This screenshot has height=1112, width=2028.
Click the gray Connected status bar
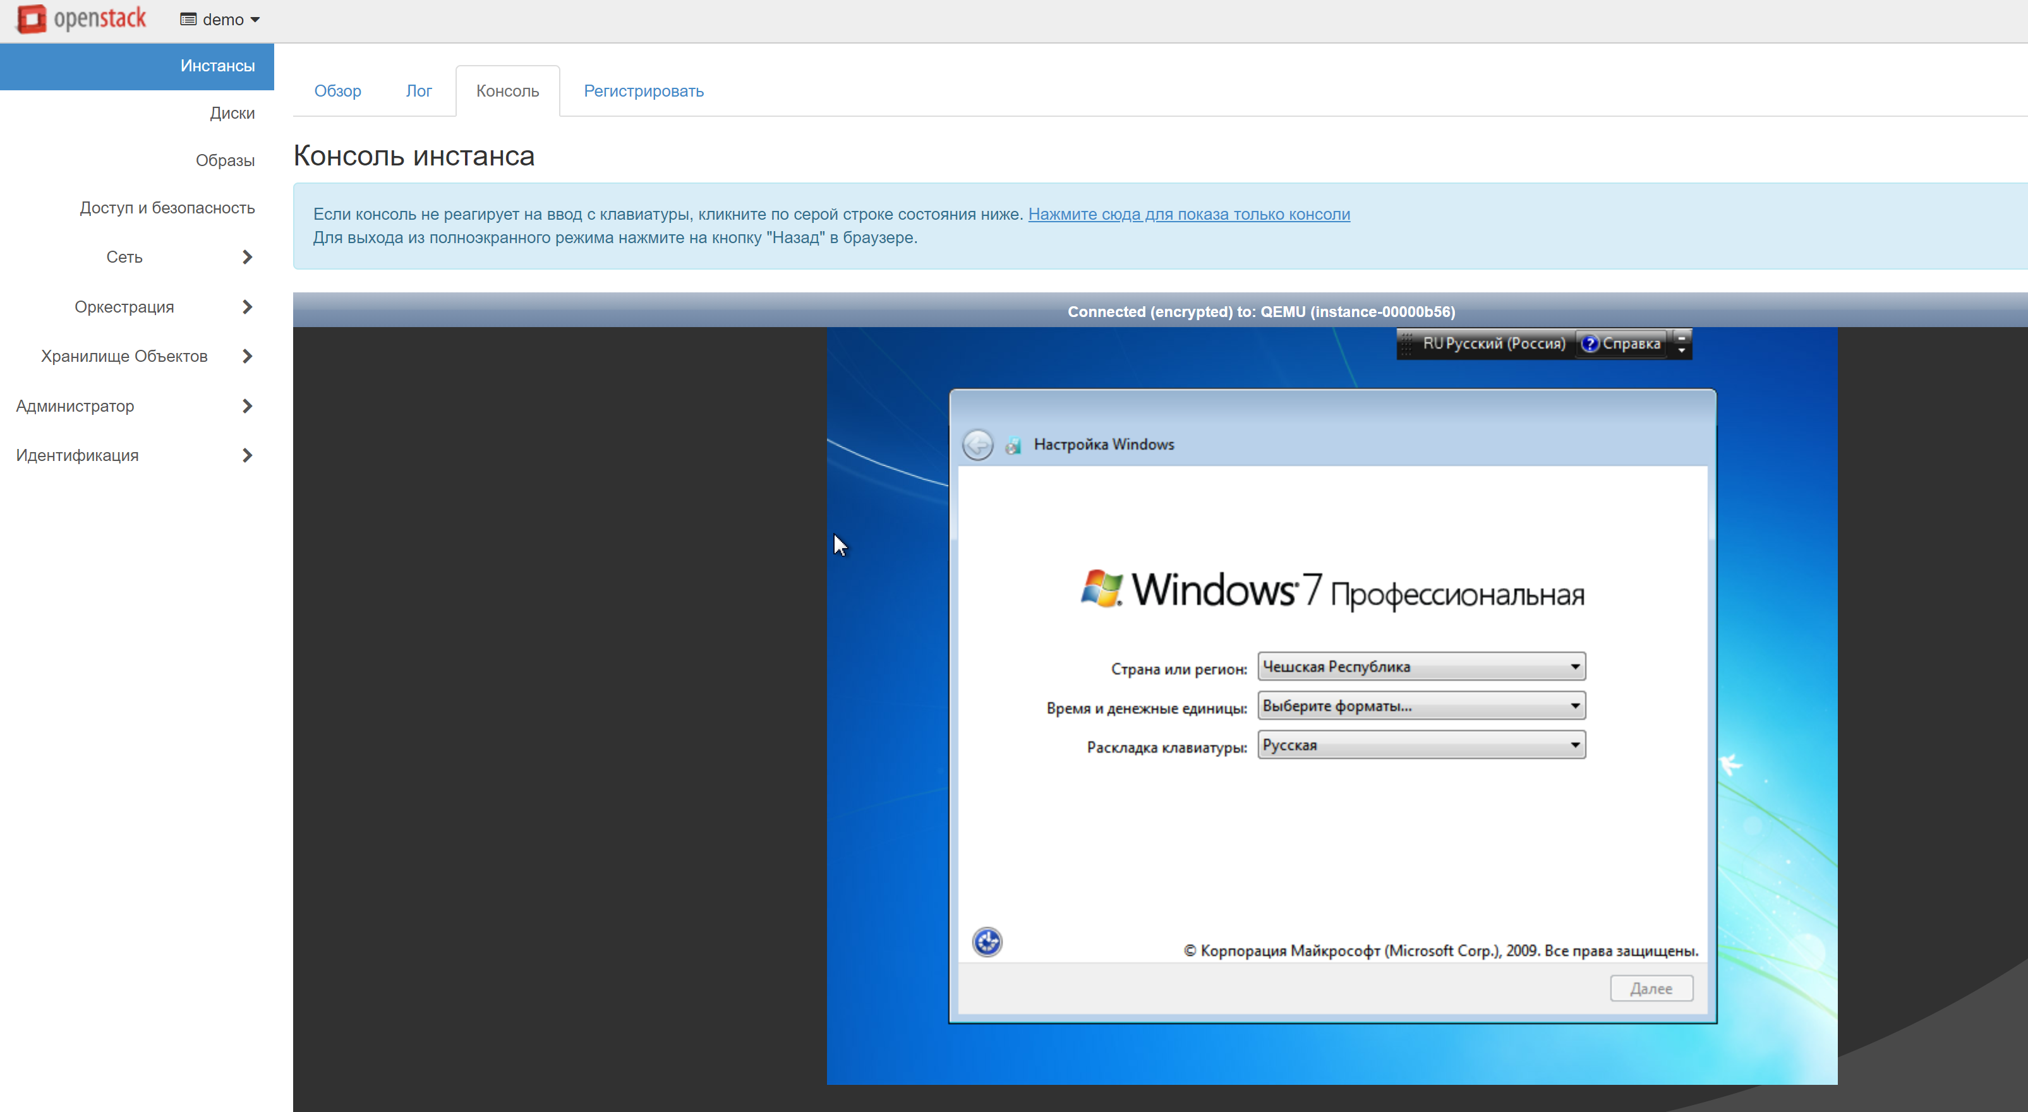1161,311
